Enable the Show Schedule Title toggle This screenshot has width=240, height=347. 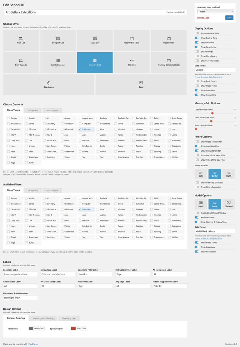(197, 34)
